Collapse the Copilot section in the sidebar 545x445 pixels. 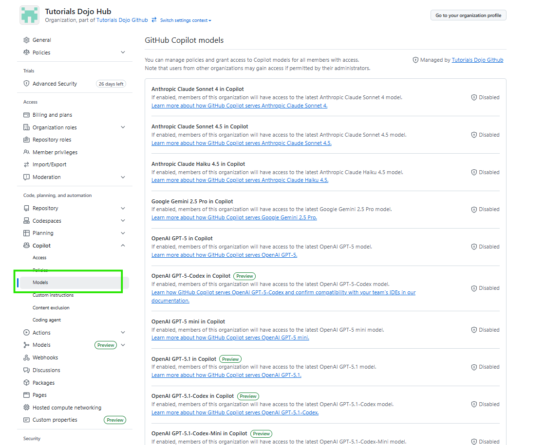click(123, 245)
